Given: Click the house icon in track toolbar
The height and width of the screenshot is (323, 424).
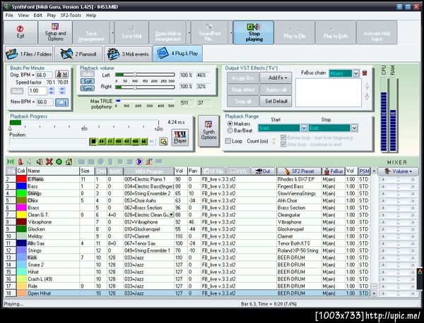Looking at the screenshot, I should (x=69, y=161).
